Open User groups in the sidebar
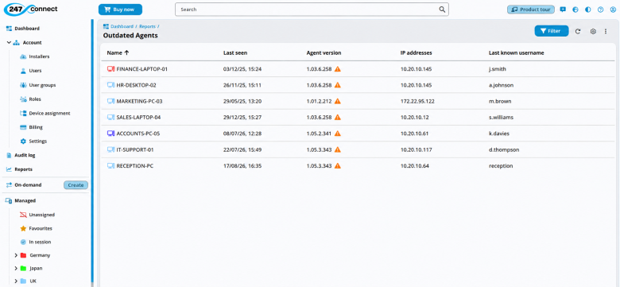This screenshot has width=620, height=287. click(38, 85)
